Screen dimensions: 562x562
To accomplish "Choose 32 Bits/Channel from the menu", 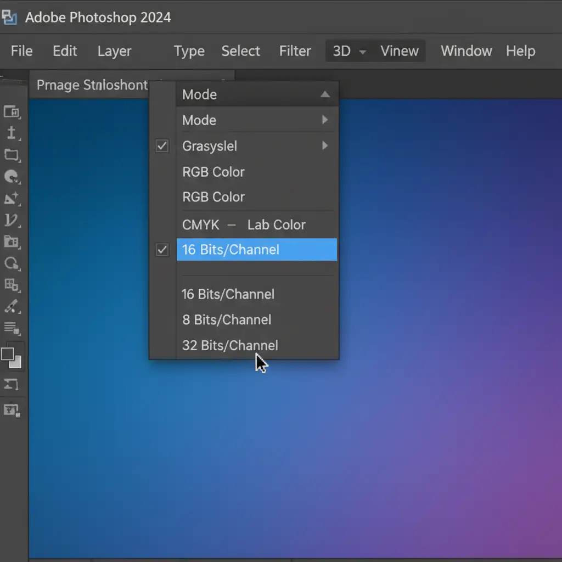I will click(x=230, y=345).
